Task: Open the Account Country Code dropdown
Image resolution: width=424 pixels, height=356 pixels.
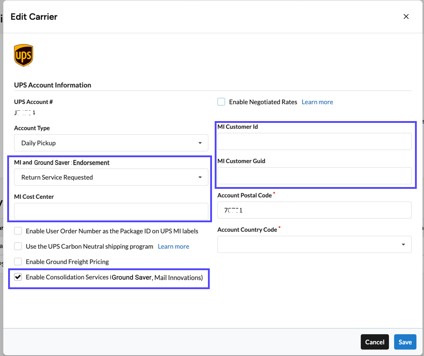Action: 314,244
